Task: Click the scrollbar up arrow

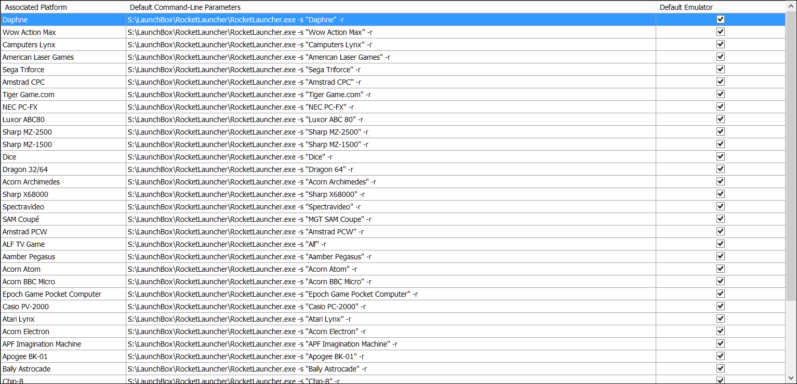Action: point(791,6)
